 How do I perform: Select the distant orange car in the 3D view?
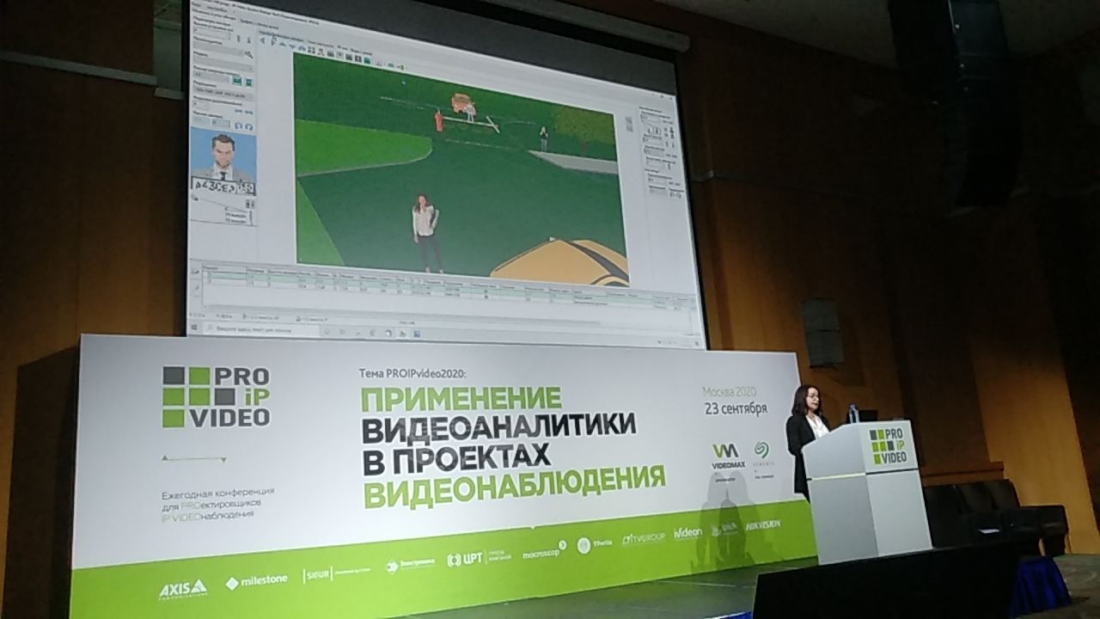point(463,105)
